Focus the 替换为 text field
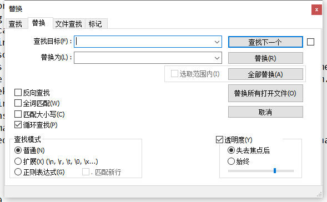This screenshot has height=202, width=327. pyautogui.click(x=144, y=58)
